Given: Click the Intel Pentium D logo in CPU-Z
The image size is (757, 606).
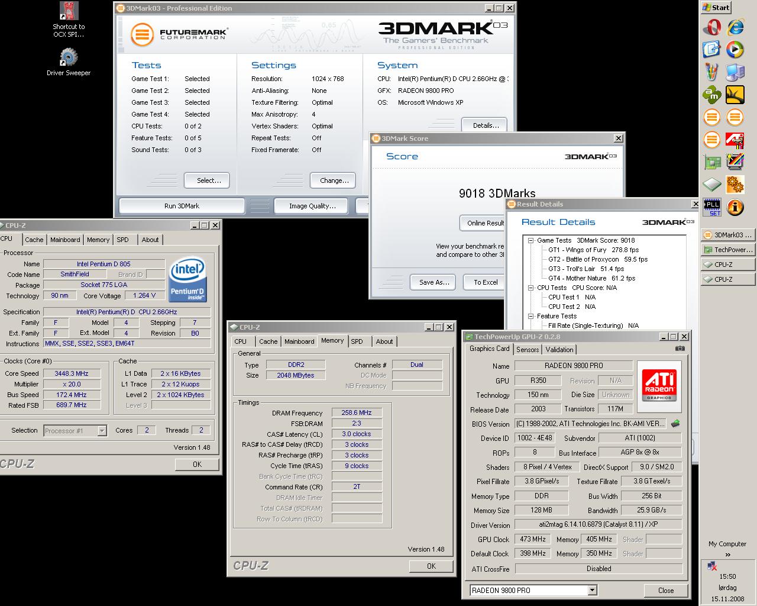Looking at the screenshot, I should [187, 280].
